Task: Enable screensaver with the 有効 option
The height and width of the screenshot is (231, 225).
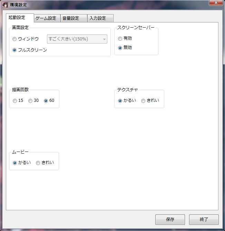Action: click(120, 39)
